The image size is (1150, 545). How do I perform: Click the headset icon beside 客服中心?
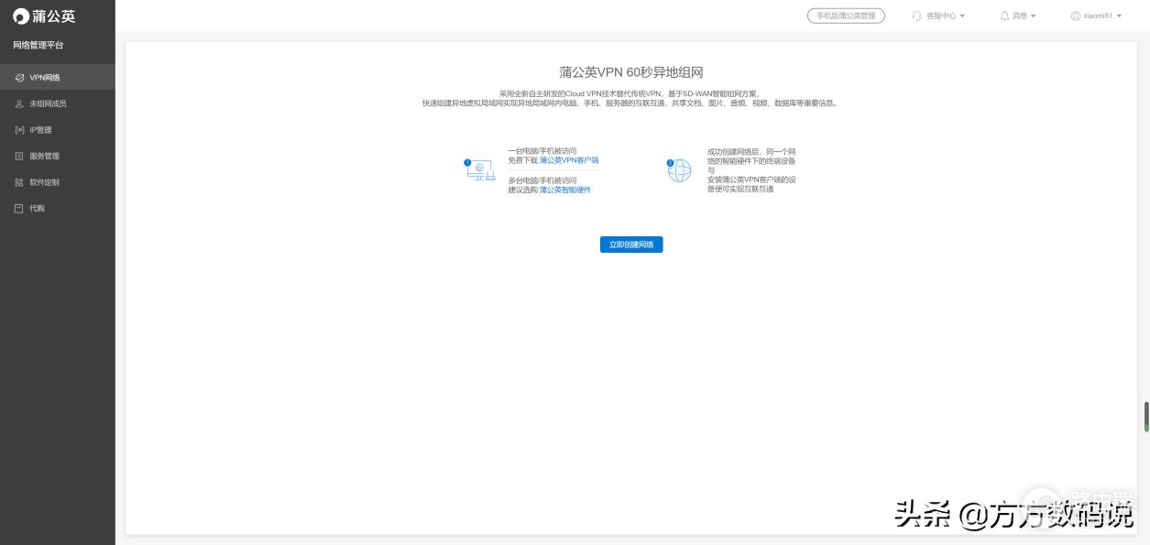tap(916, 16)
